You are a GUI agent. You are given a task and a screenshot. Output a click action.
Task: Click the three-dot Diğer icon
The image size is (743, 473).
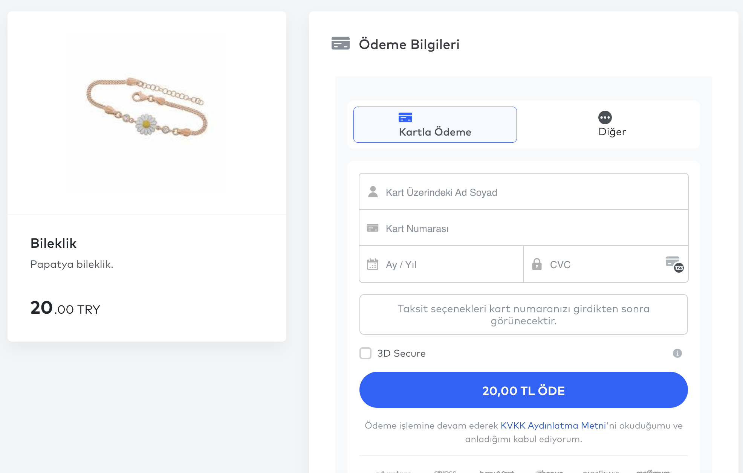605,117
